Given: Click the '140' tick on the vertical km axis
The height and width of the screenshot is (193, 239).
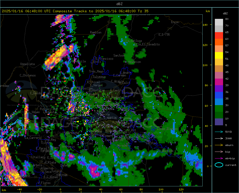Looking at the screenshot, I should (x=205, y=25).
